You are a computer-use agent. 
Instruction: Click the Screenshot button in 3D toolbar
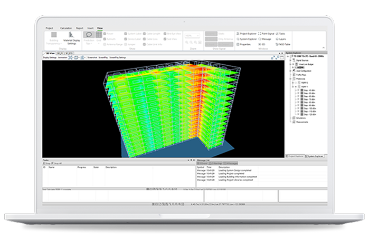click(92, 57)
